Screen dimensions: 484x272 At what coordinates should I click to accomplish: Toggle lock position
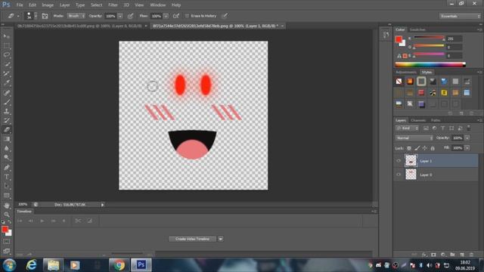pyautogui.click(x=425, y=148)
